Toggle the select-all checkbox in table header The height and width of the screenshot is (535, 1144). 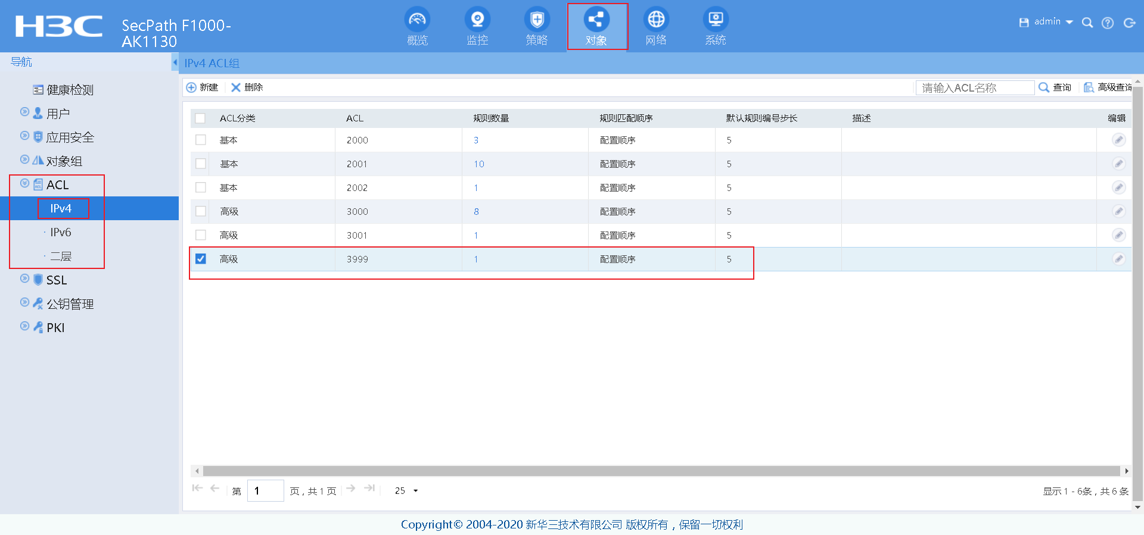(x=200, y=118)
